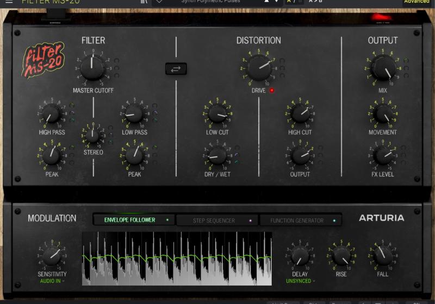The image size is (435, 304).
Task: Click the High Cut knob
Action: click(300, 113)
